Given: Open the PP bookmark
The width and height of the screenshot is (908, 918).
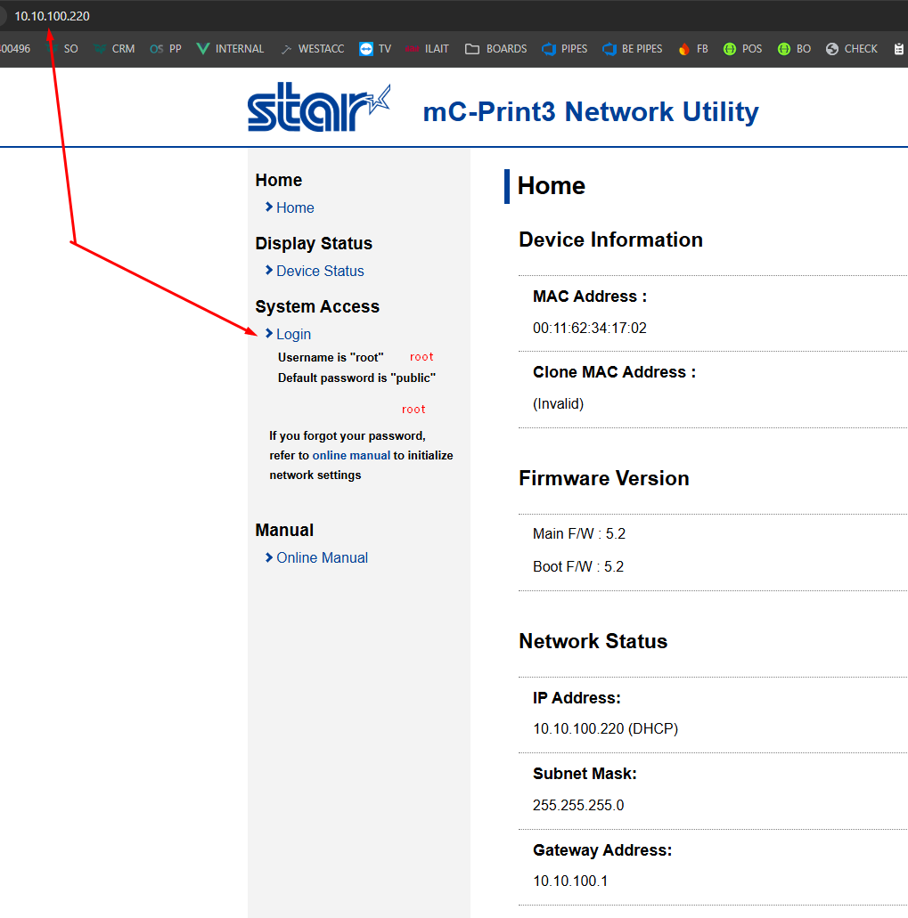Looking at the screenshot, I should [166, 49].
